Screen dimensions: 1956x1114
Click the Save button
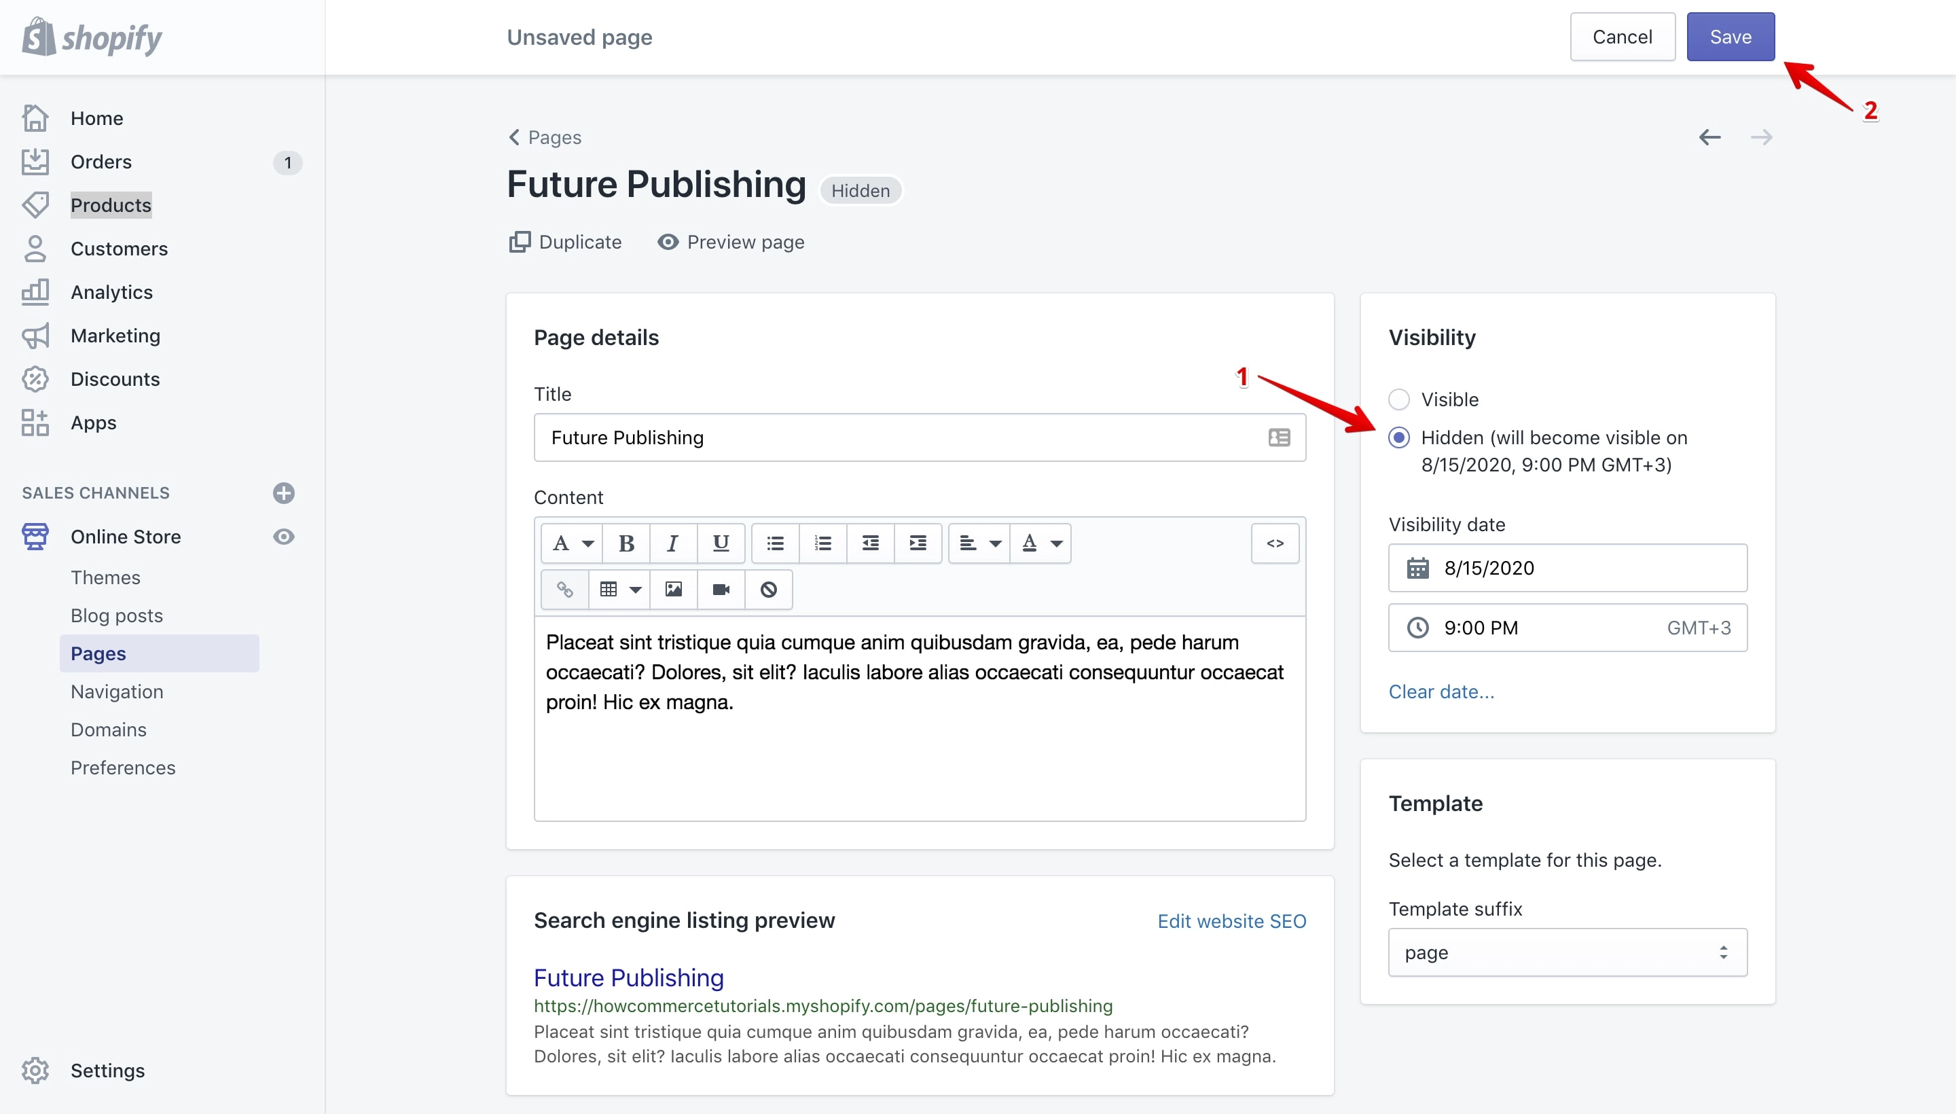[1731, 37]
